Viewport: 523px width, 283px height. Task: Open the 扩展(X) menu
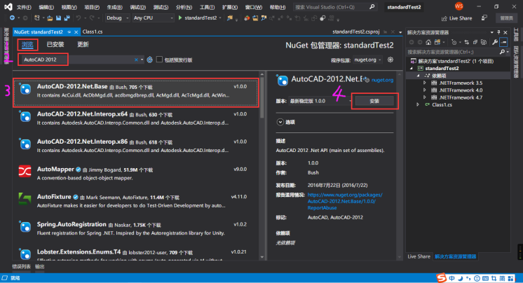230,7
